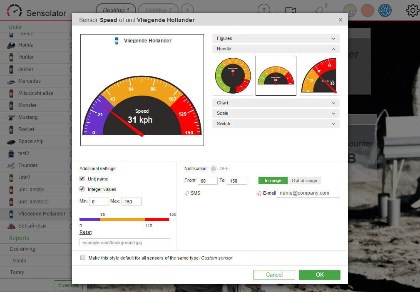Select the Out of range option

pyautogui.click(x=305, y=181)
